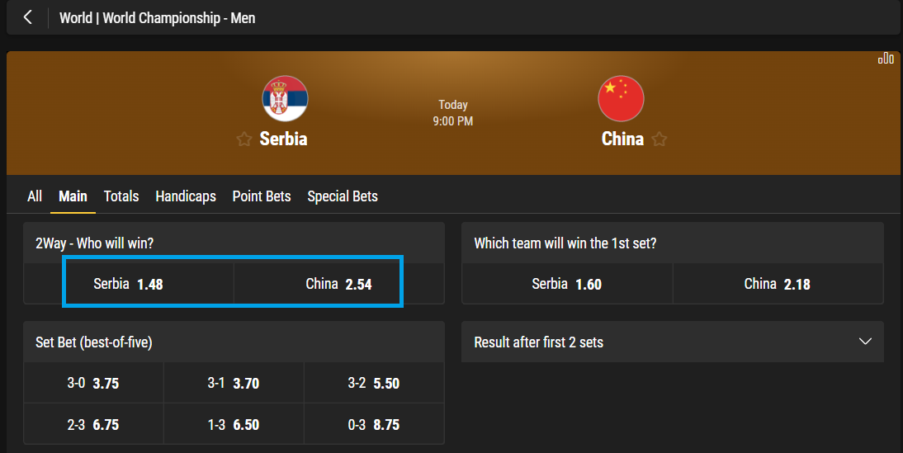Click the China flag icon
903x453 pixels.
coord(621,99)
